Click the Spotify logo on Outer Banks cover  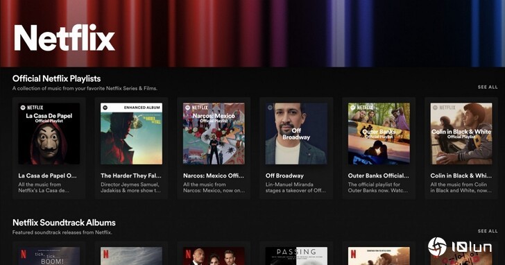pos(352,108)
